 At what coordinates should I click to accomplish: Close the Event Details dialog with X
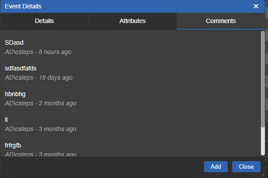(x=256, y=6)
